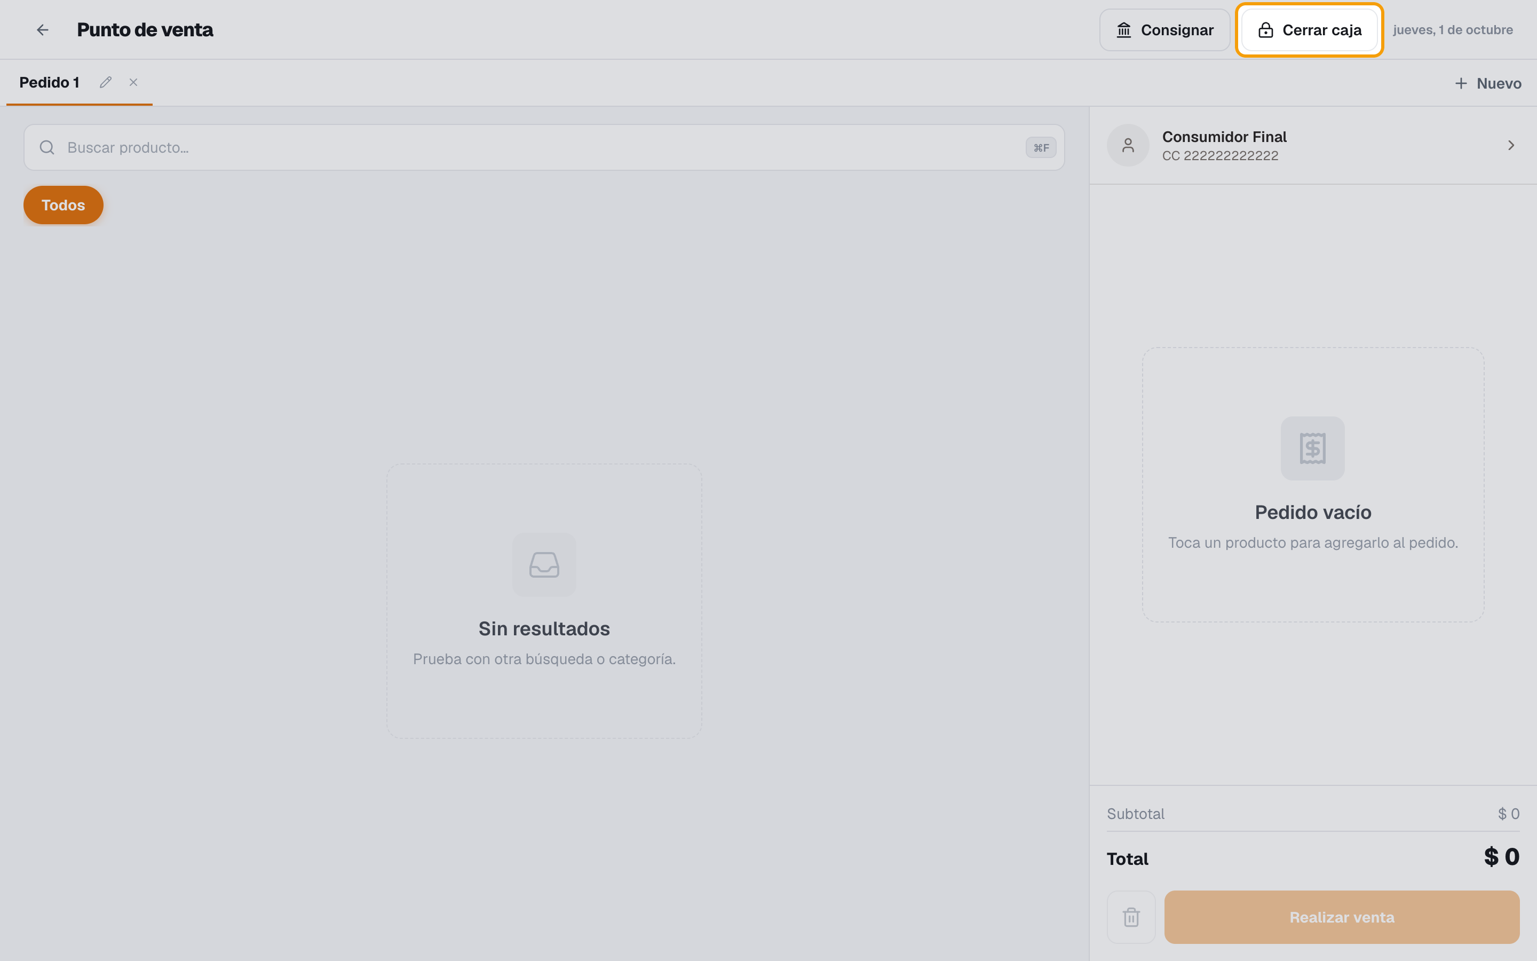Click the customer avatar icon
The image size is (1537, 961).
coord(1128,146)
